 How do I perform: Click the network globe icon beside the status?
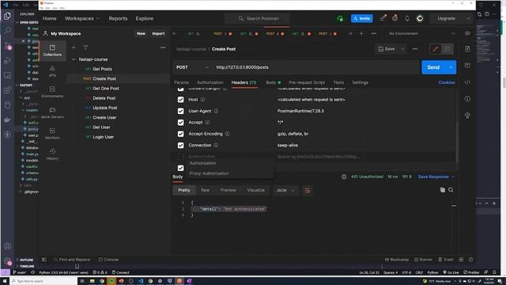pyautogui.click(x=344, y=177)
